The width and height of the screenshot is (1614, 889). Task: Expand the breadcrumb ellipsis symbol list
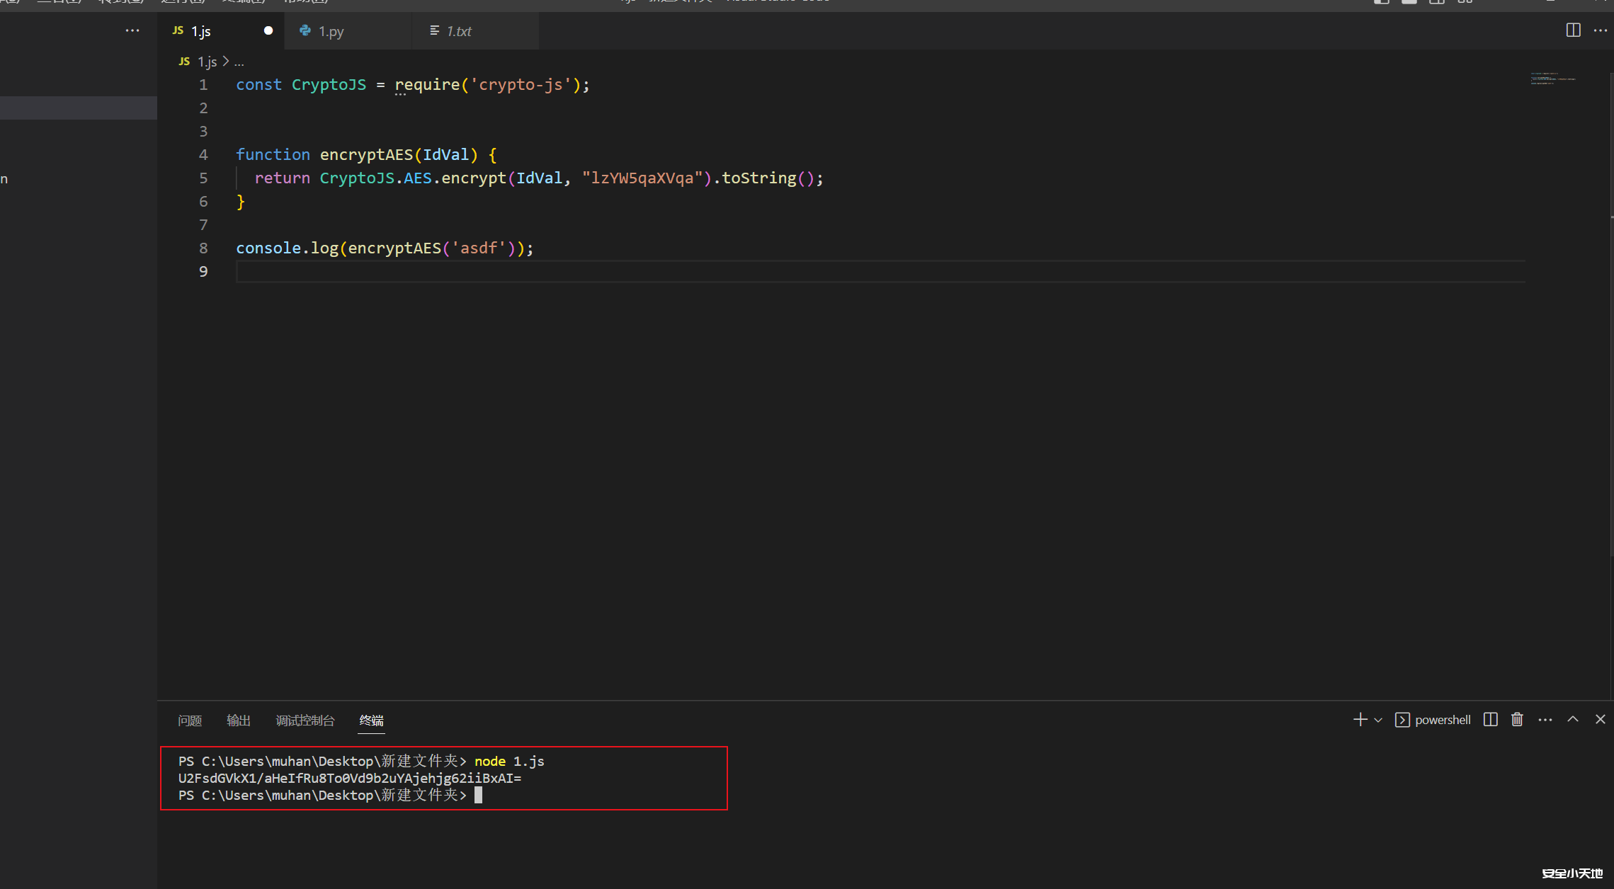pos(239,62)
